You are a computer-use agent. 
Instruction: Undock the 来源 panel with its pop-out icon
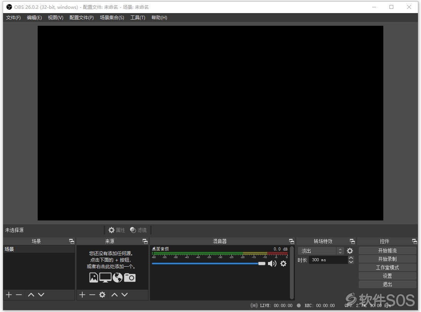click(145, 241)
